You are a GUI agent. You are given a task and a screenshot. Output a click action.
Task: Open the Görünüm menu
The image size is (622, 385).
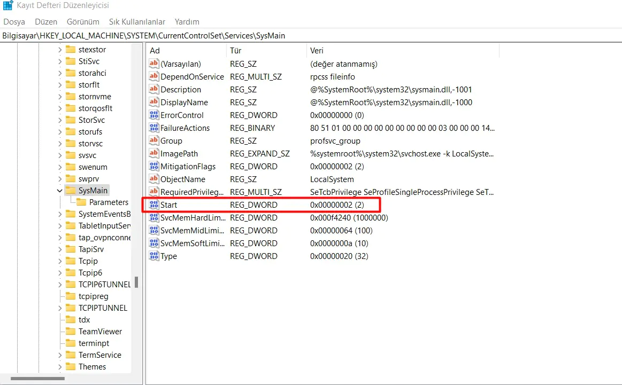pos(83,22)
